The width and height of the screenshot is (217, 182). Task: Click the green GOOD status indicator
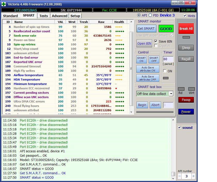tap(166, 29)
